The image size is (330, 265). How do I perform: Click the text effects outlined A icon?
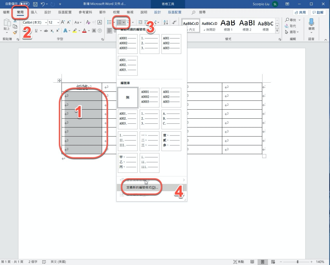(65, 30)
